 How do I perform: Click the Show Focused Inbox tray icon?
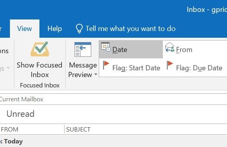tap(40, 49)
